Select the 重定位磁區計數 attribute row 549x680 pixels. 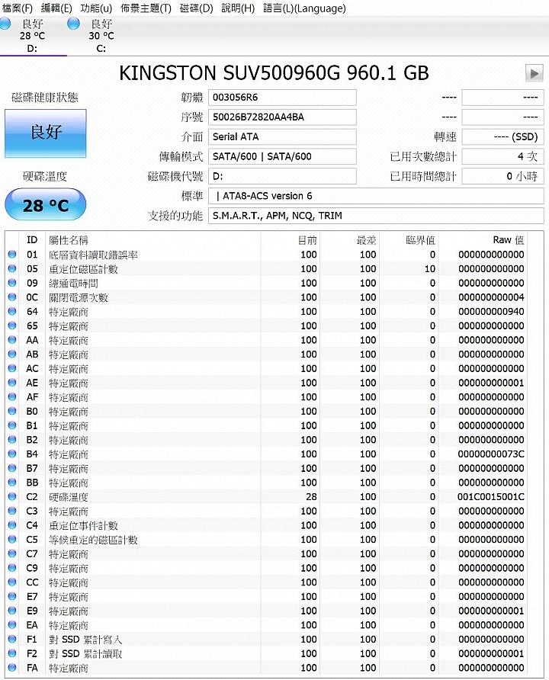266,269
